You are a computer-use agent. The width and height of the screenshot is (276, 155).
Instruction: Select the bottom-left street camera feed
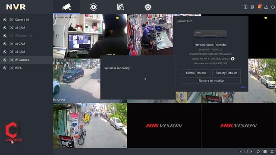[x=90, y=125]
